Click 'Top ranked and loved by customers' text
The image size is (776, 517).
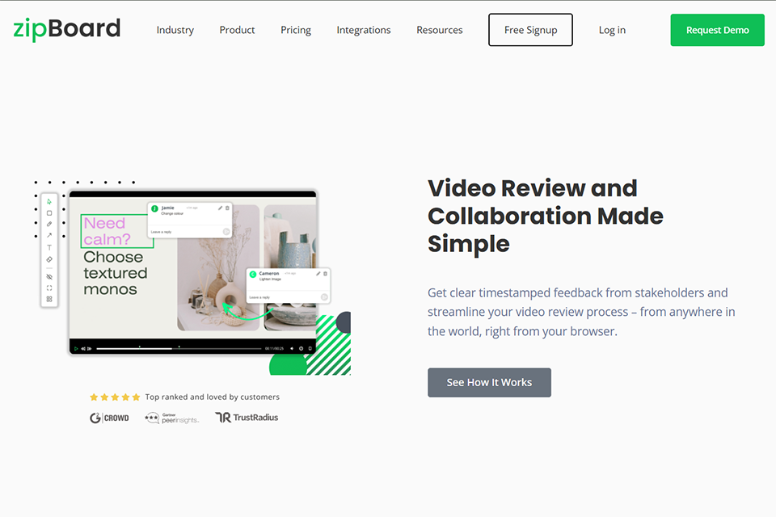(213, 397)
